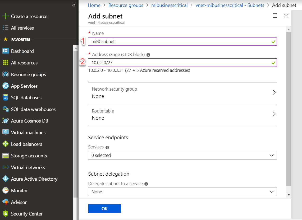Image resolution: width=302 pixels, height=220 pixels.
Task: Open Delegate subnet to a service dropdown
Action: point(182,192)
